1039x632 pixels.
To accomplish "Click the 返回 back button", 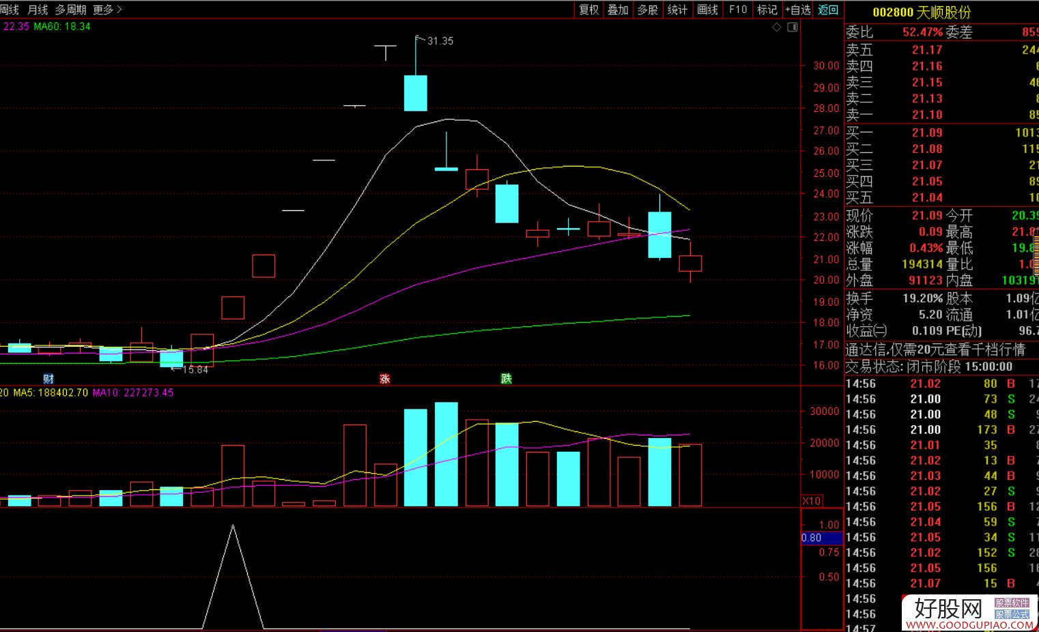I will coord(828,10).
